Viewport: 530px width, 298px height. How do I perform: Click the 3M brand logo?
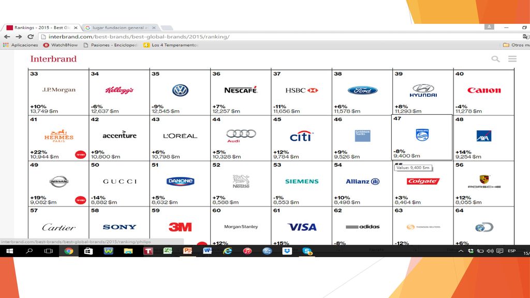pyautogui.click(x=180, y=227)
